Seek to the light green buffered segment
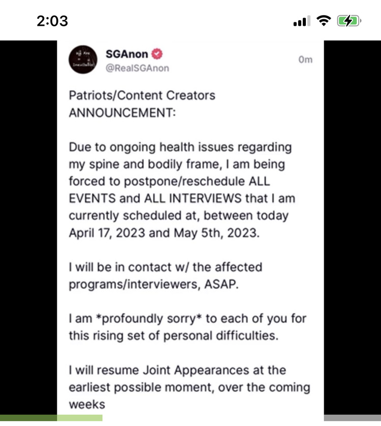This screenshot has width=381, height=426. point(80,418)
